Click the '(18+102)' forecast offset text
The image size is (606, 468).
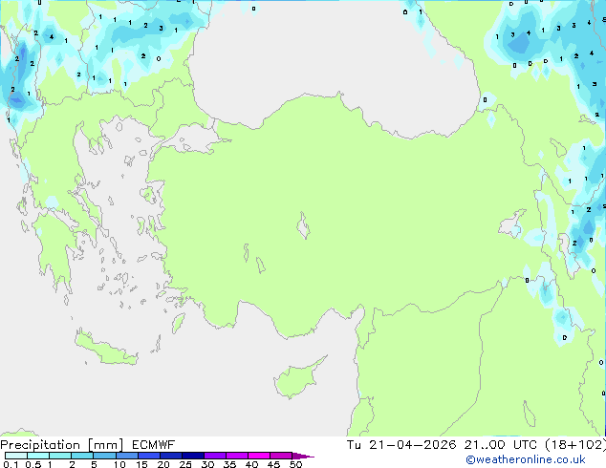tap(575, 445)
